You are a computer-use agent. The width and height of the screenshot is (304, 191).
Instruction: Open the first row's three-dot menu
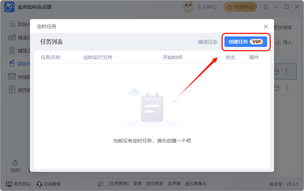tap(286, 72)
